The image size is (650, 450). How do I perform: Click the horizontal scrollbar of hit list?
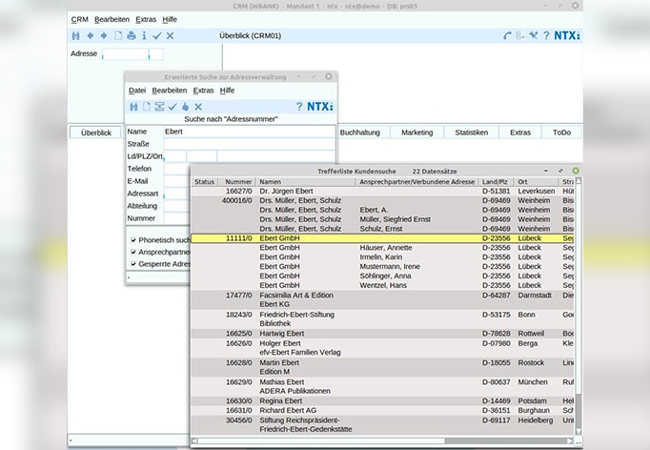pyautogui.click(x=382, y=440)
